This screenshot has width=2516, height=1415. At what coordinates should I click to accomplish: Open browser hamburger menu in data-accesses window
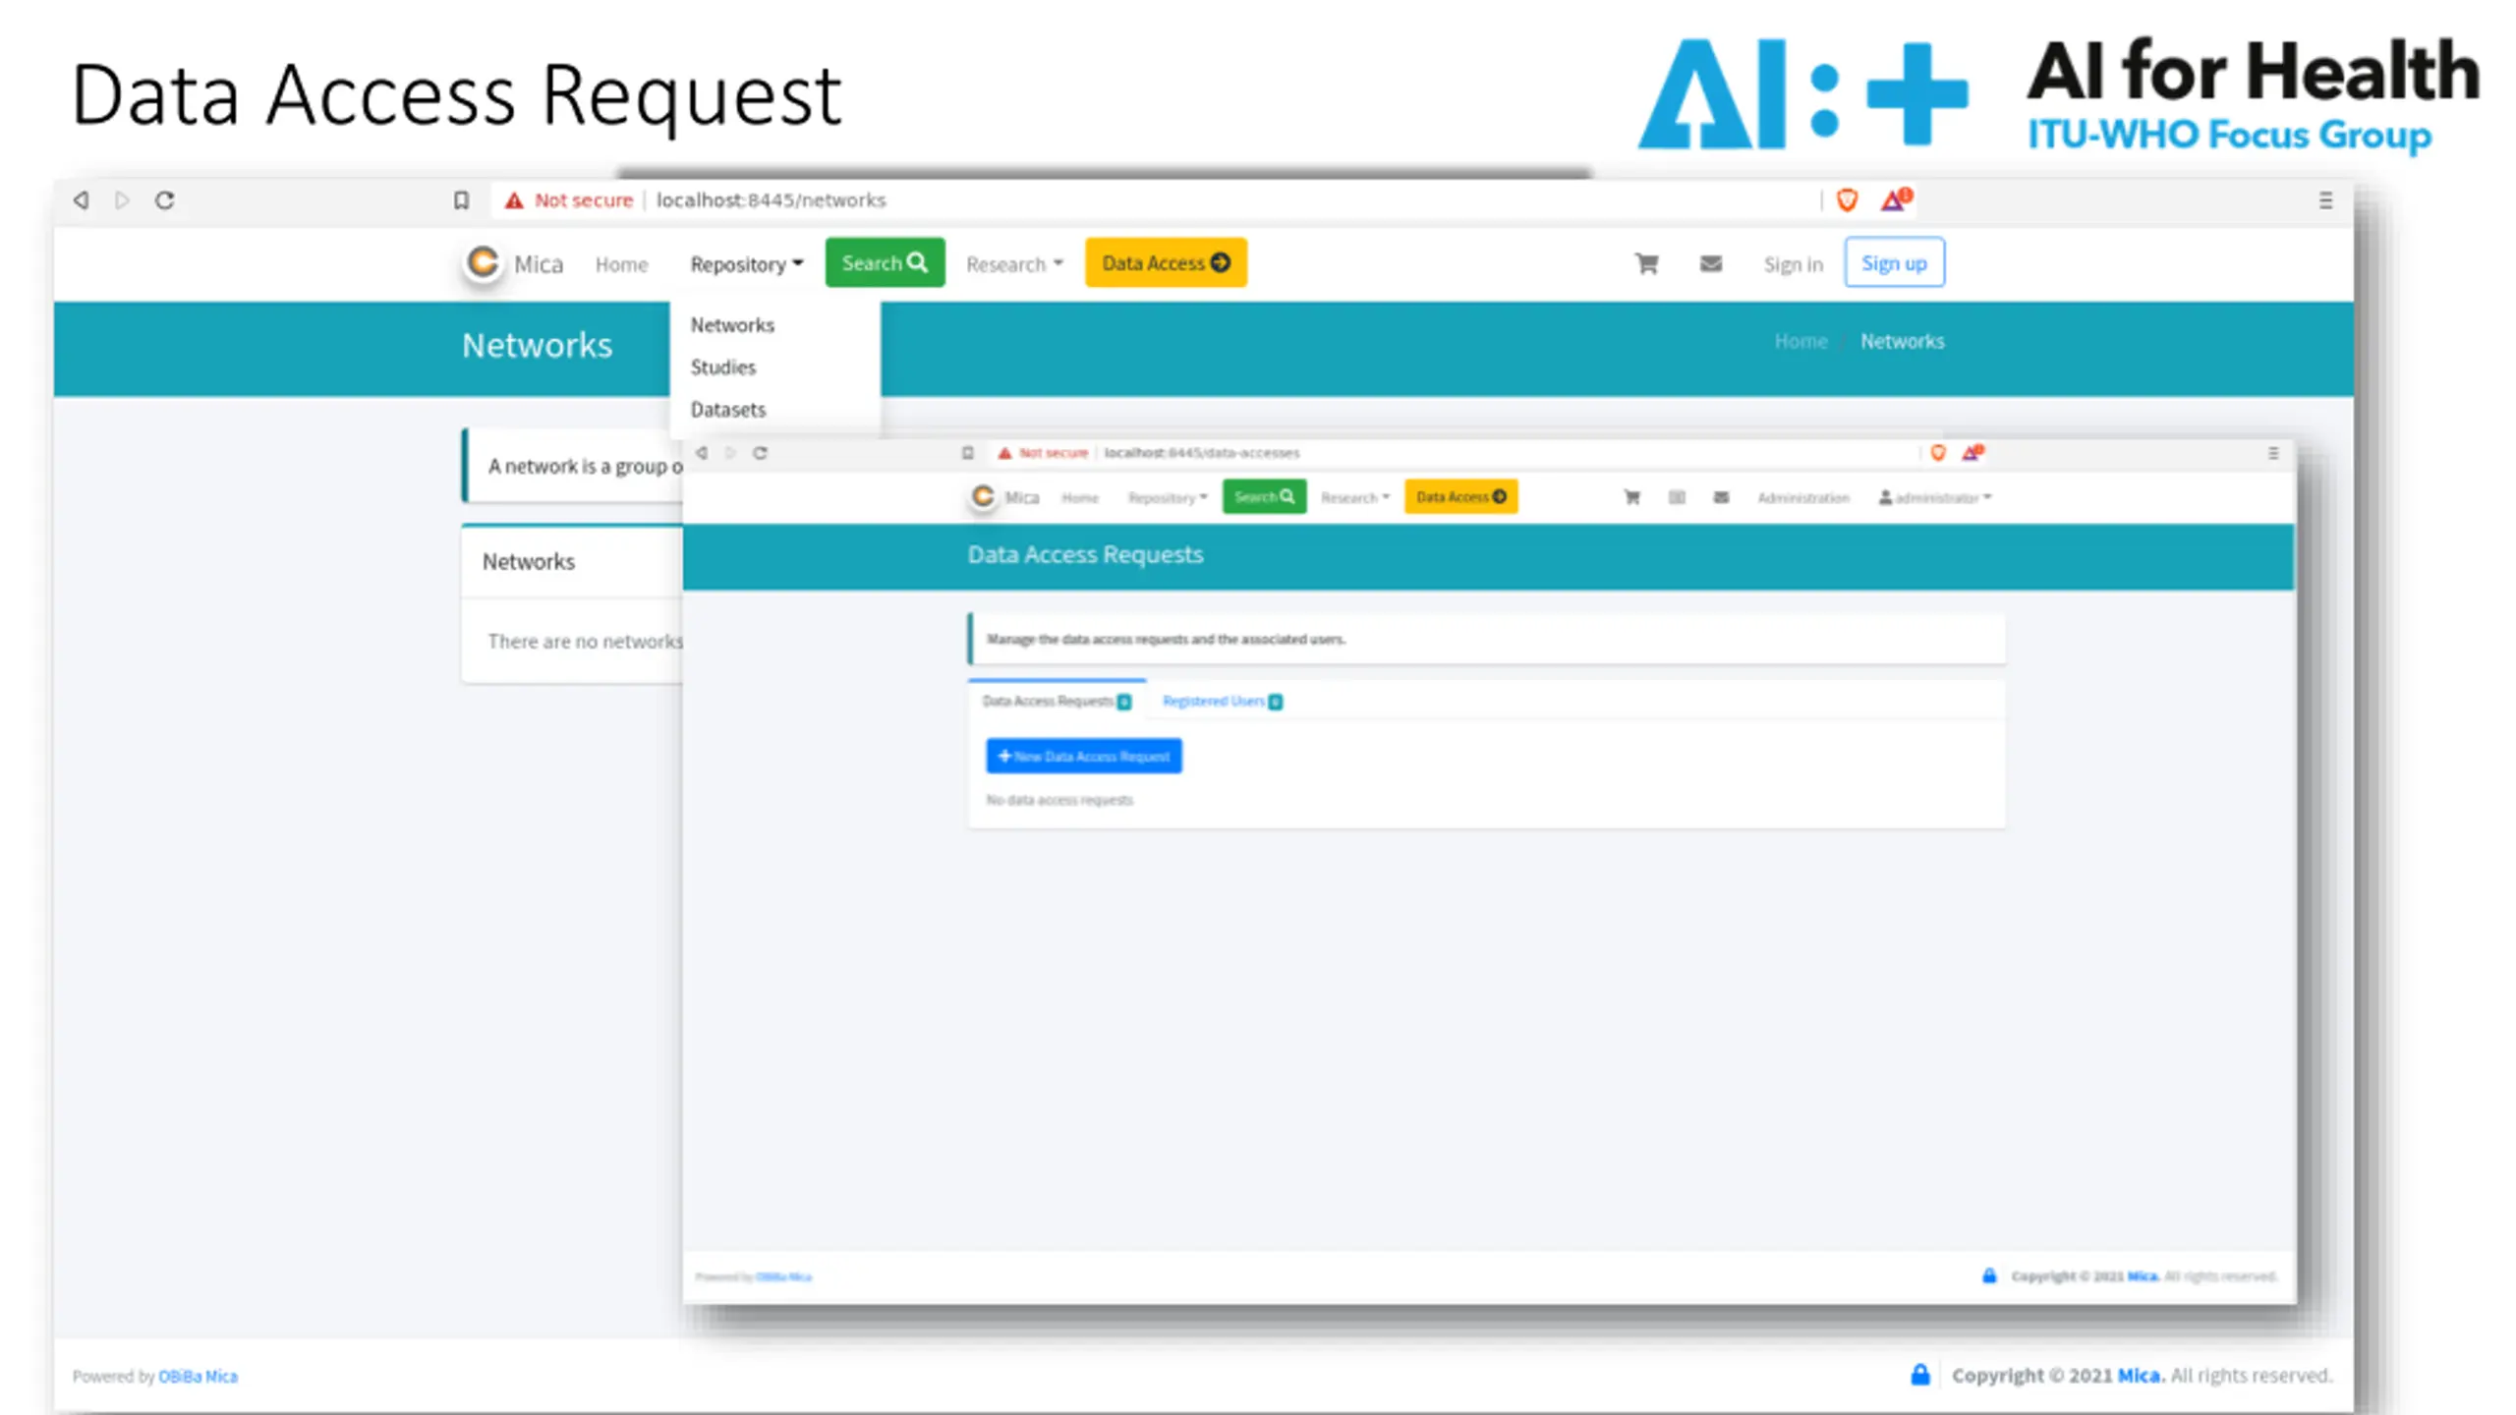click(2272, 453)
